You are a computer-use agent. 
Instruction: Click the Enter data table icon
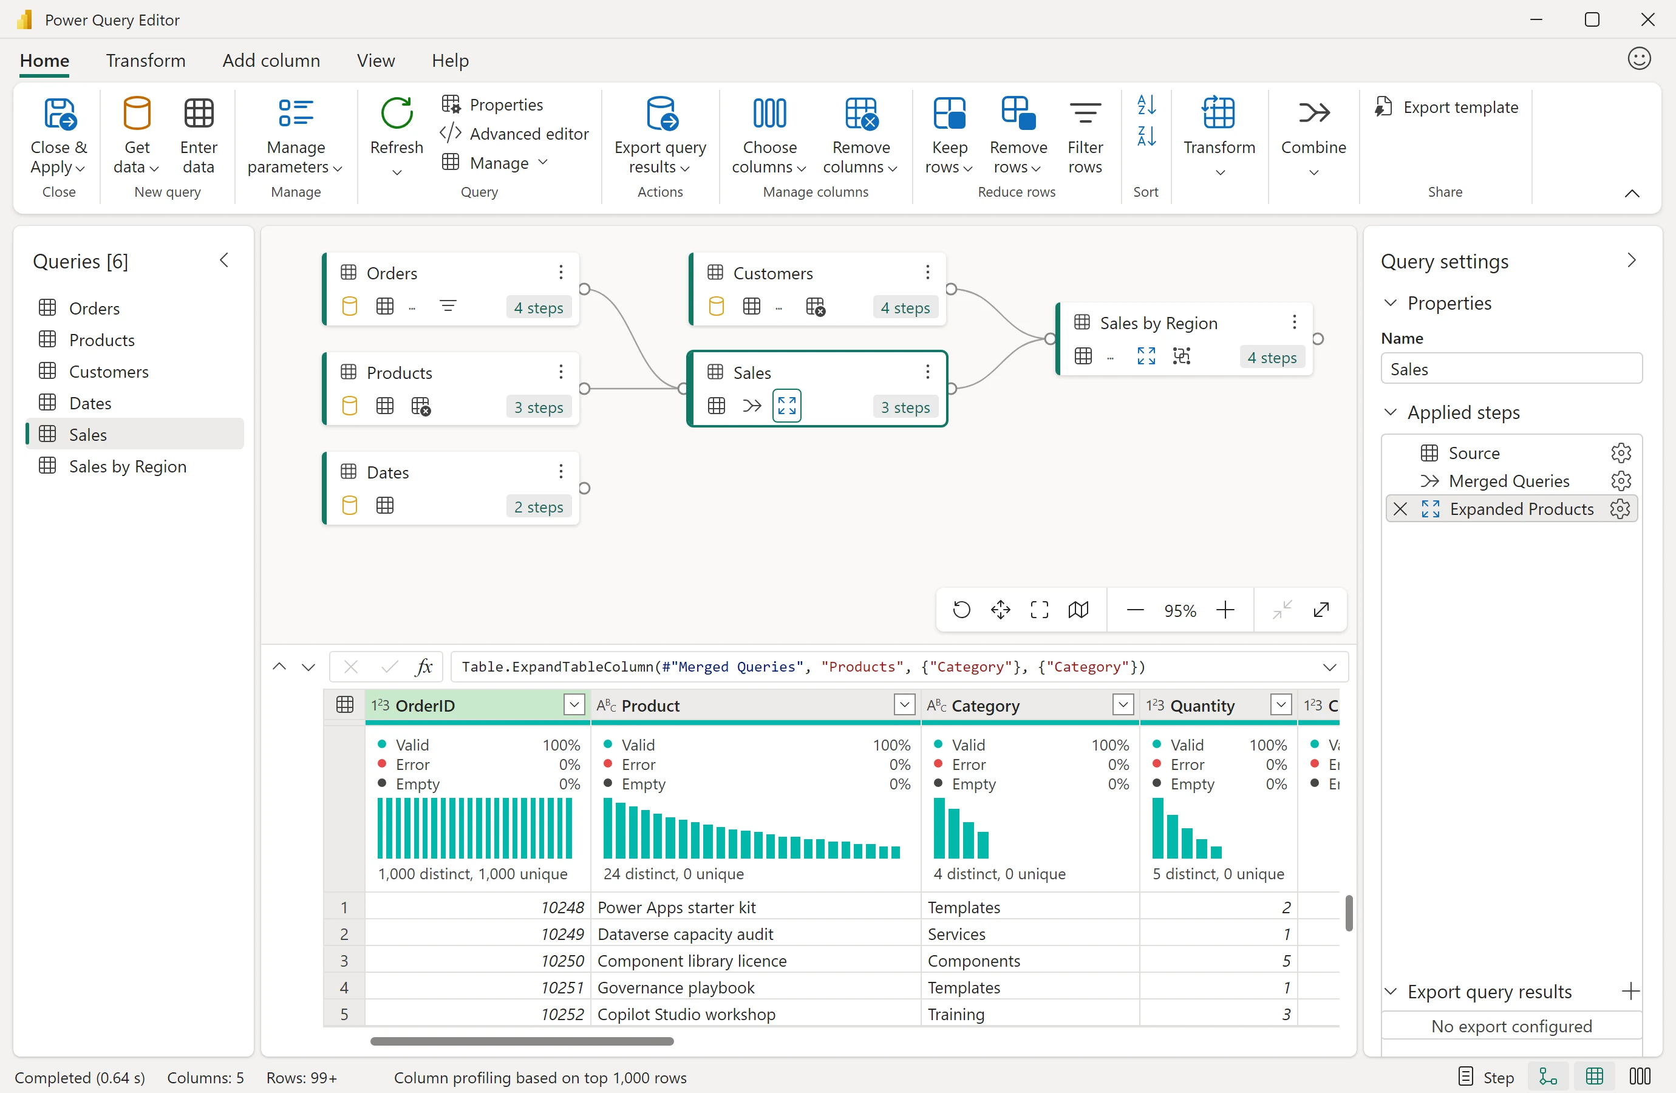(199, 114)
